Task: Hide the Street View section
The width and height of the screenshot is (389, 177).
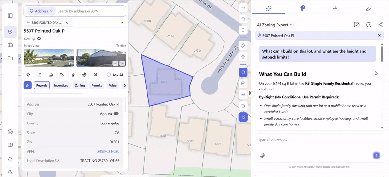Action: 121,46
